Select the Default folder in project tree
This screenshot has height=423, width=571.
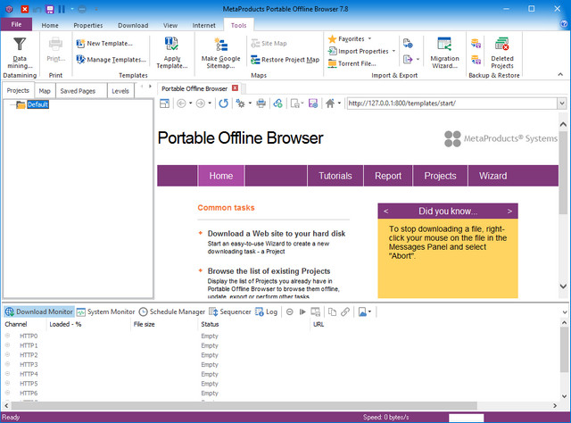37,105
